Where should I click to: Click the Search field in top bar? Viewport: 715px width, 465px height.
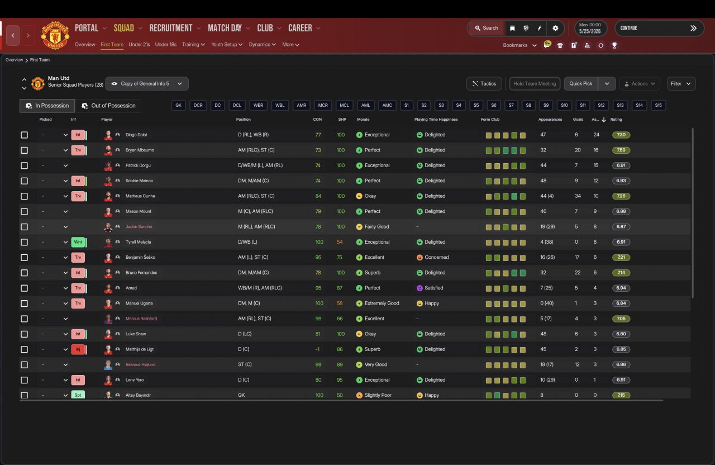486,28
